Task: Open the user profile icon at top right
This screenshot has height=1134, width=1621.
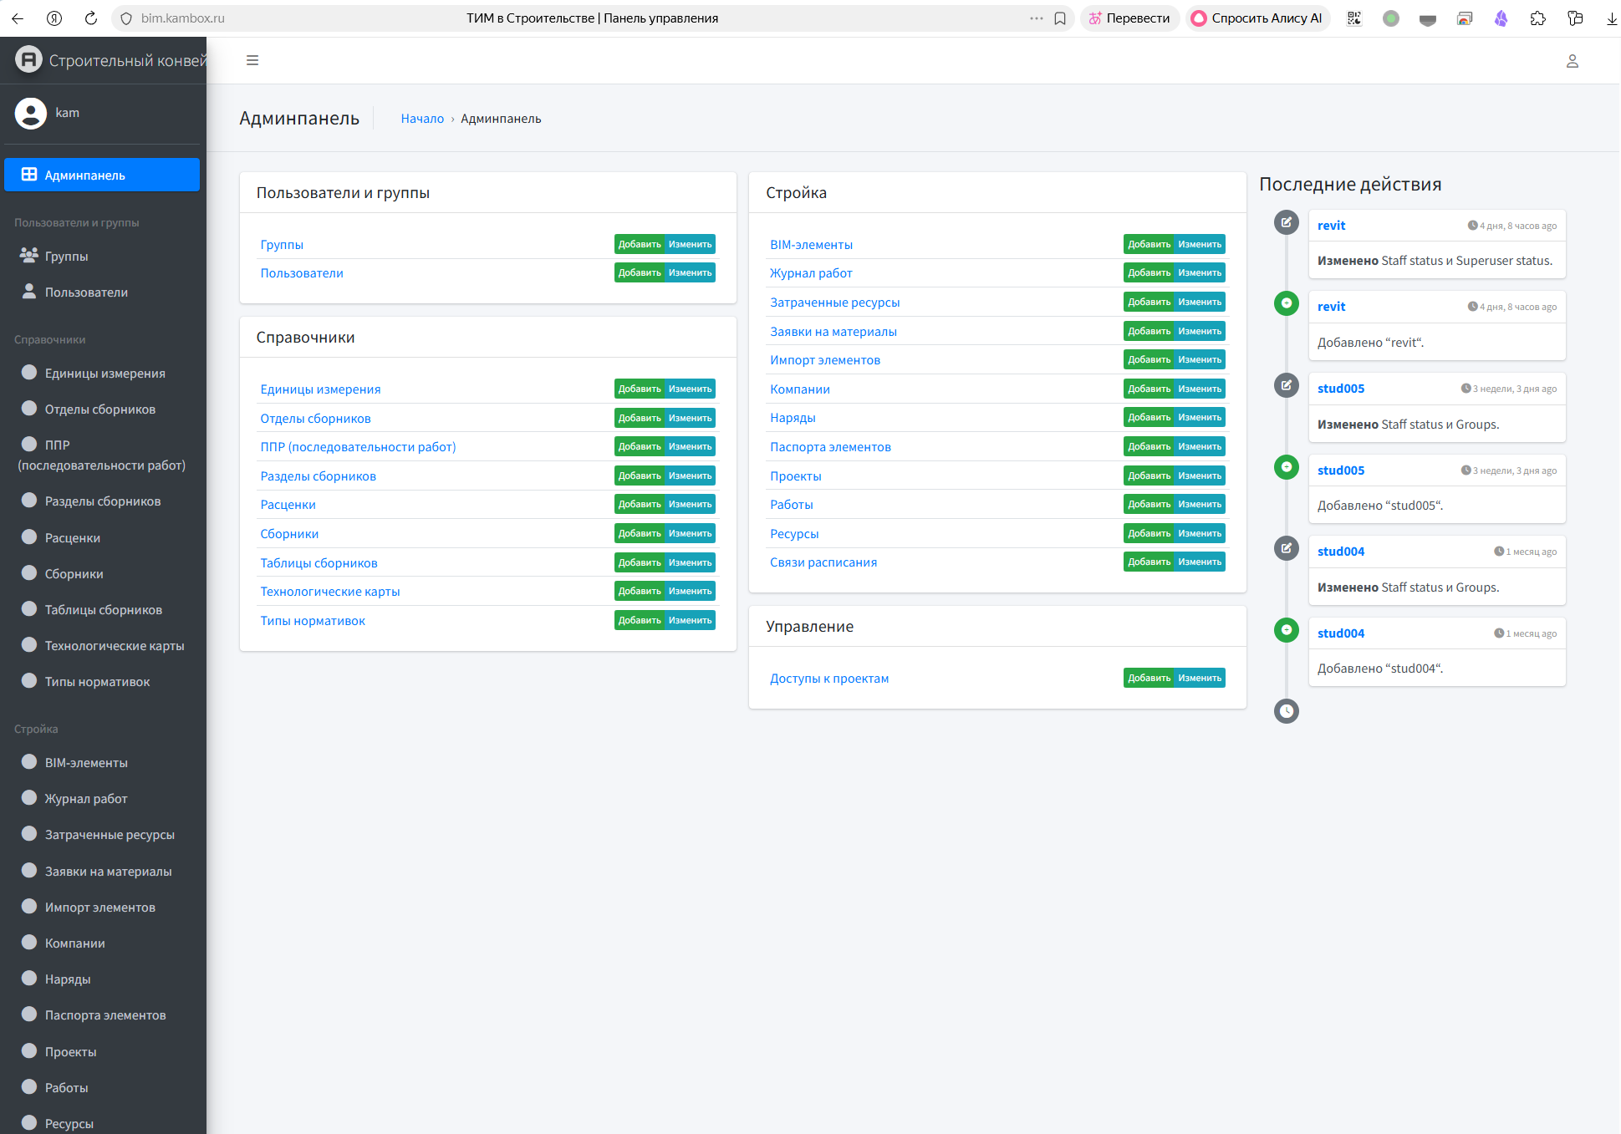Action: coord(1572,61)
